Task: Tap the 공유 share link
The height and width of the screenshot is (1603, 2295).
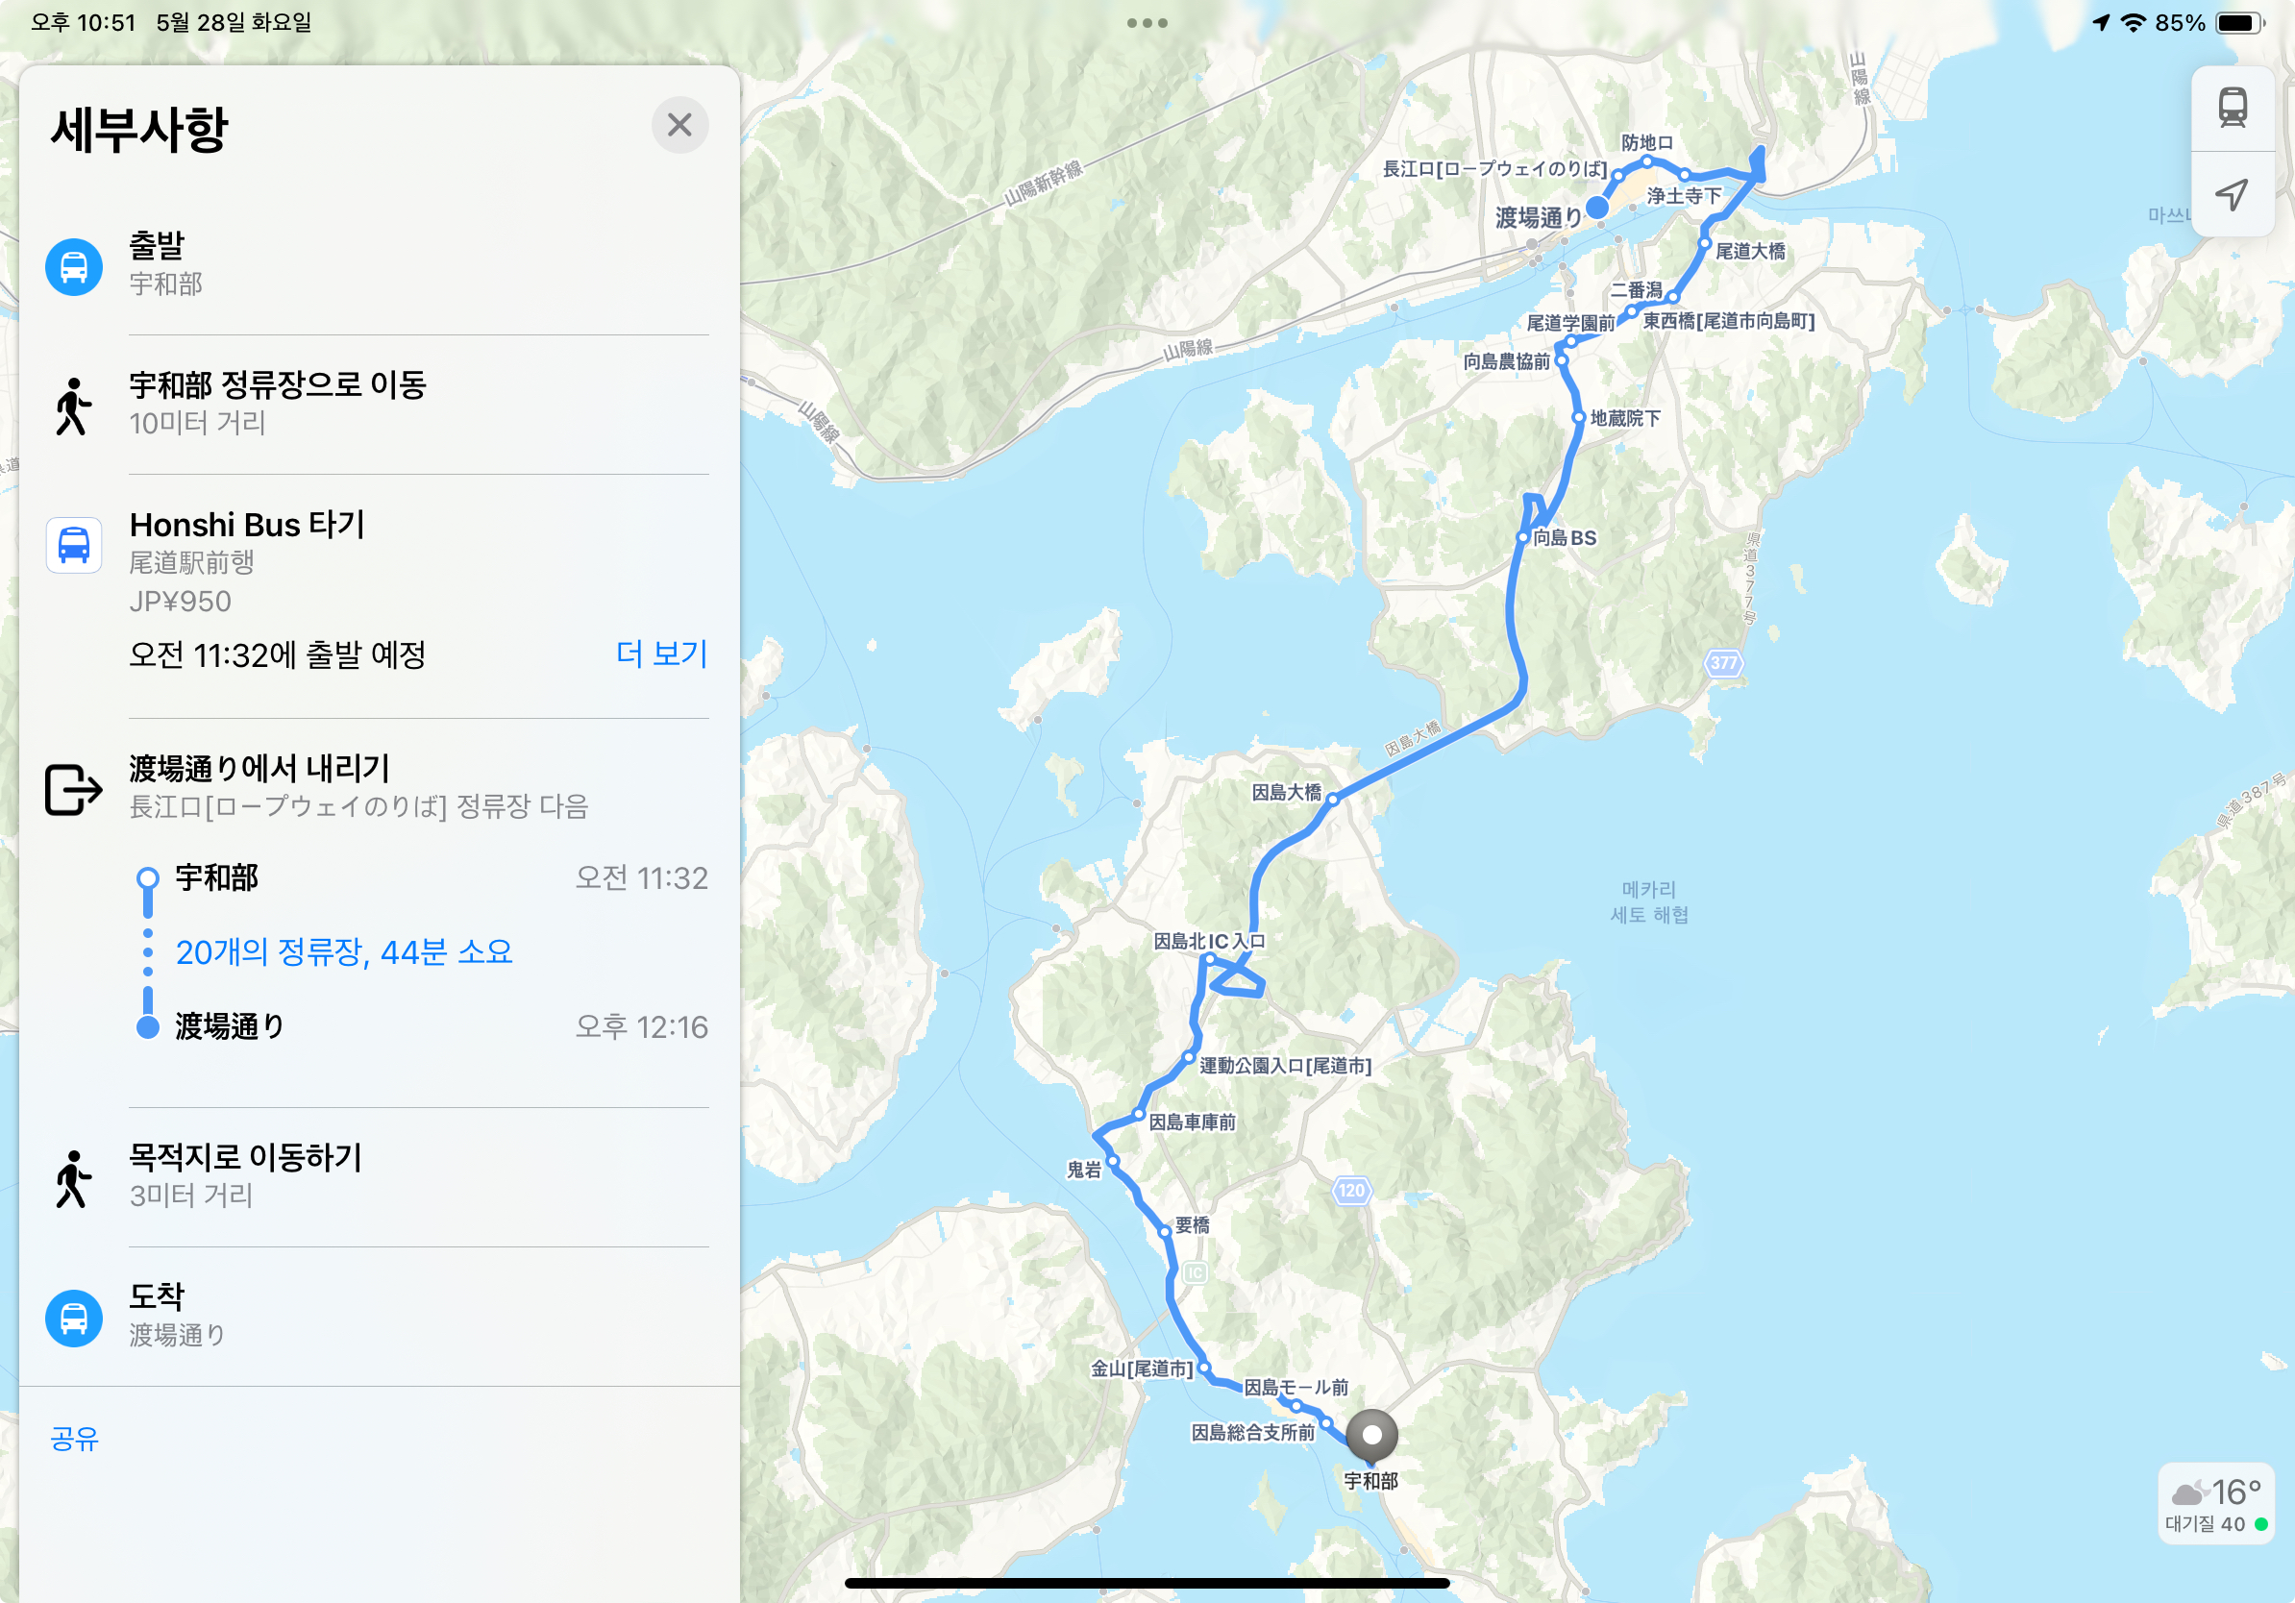Action: (x=75, y=1437)
